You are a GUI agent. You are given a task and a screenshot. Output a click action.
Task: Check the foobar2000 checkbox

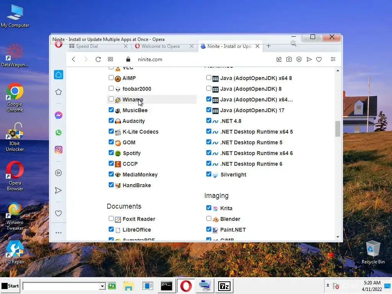pos(111,88)
